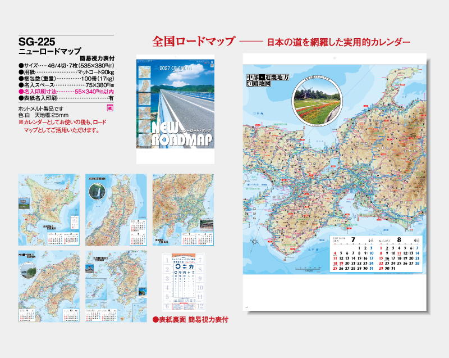
Task: Open the eye chart back-cover thumbnail
Action: click(x=184, y=282)
